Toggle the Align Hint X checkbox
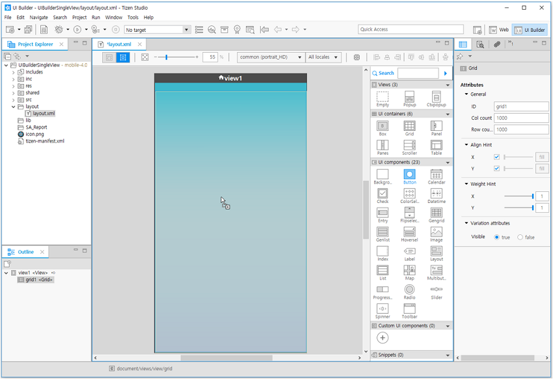Image resolution: width=553 pixels, height=380 pixels. pyautogui.click(x=497, y=157)
